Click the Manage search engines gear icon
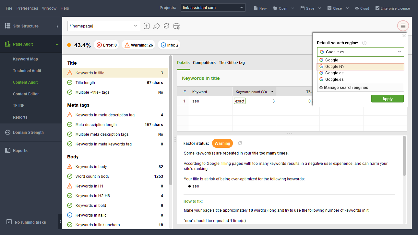The height and width of the screenshot is (235, 418). [x=321, y=88]
